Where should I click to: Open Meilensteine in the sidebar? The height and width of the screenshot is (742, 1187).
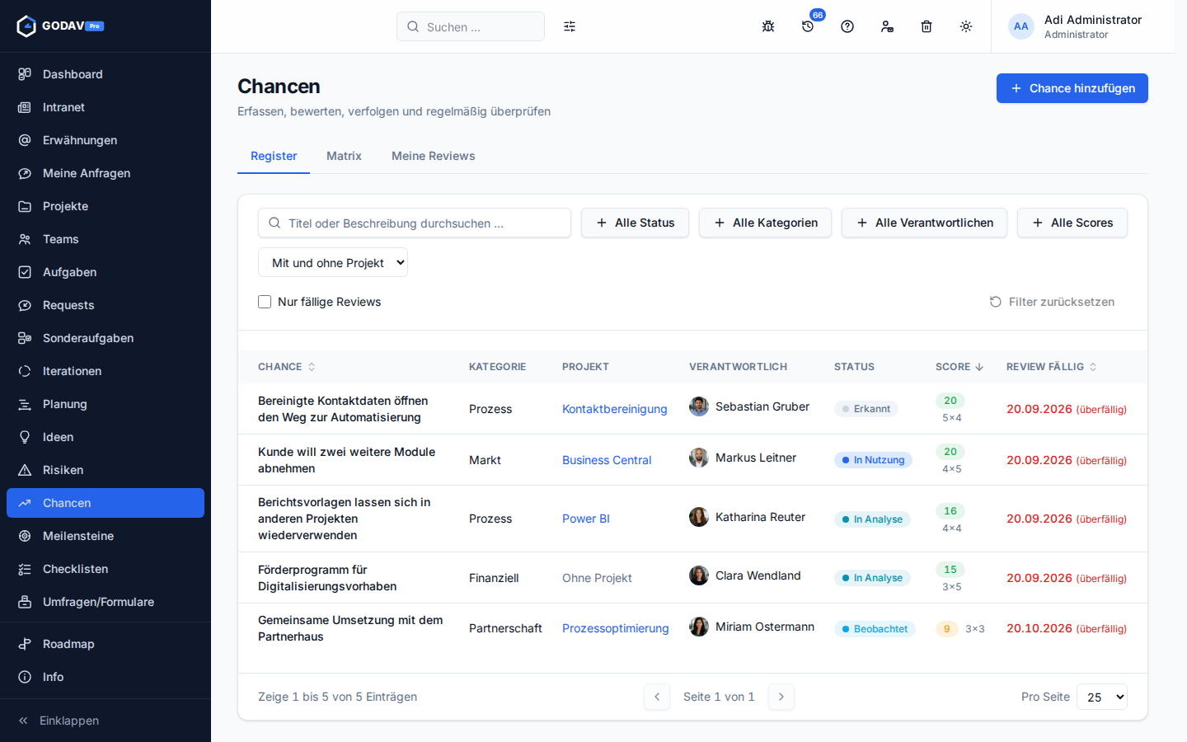pyautogui.click(x=106, y=536)
